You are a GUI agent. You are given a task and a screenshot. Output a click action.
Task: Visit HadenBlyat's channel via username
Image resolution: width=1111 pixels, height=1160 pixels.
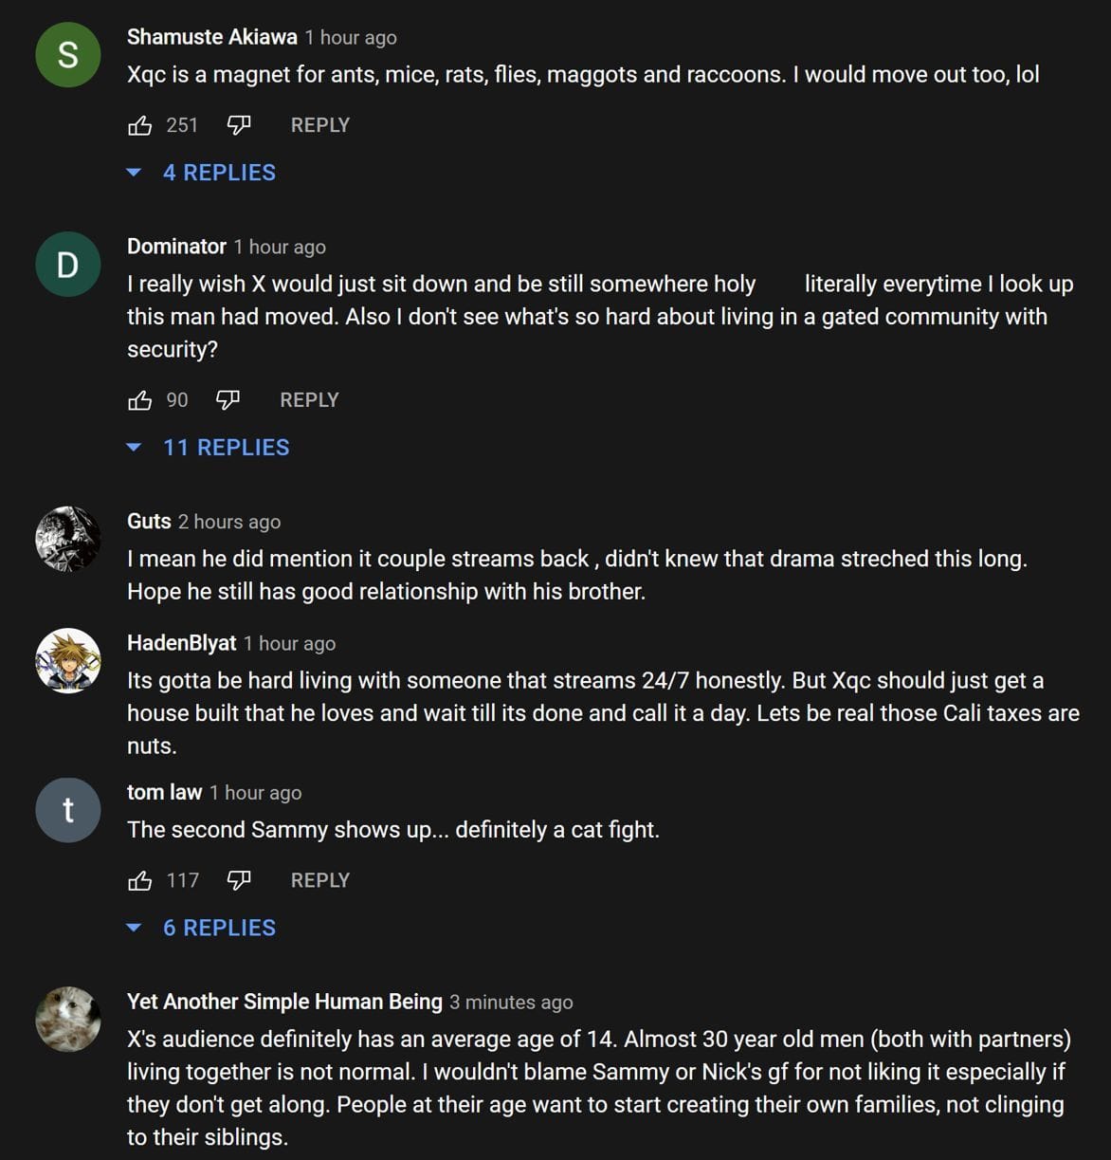point(181,643)
